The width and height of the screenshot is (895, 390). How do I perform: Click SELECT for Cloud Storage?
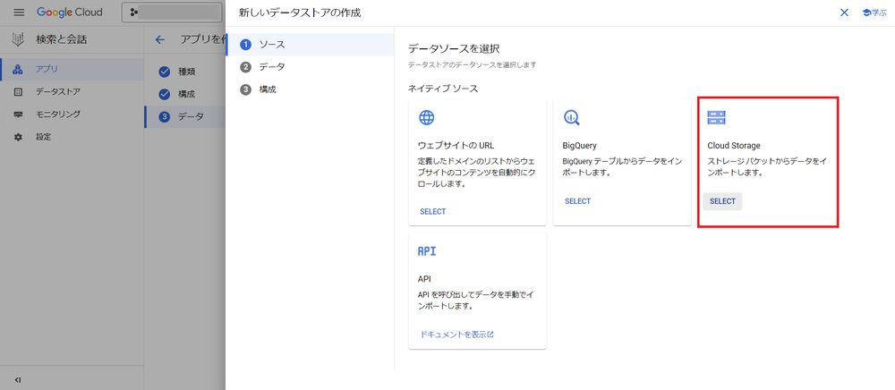(x=722, y=201)
